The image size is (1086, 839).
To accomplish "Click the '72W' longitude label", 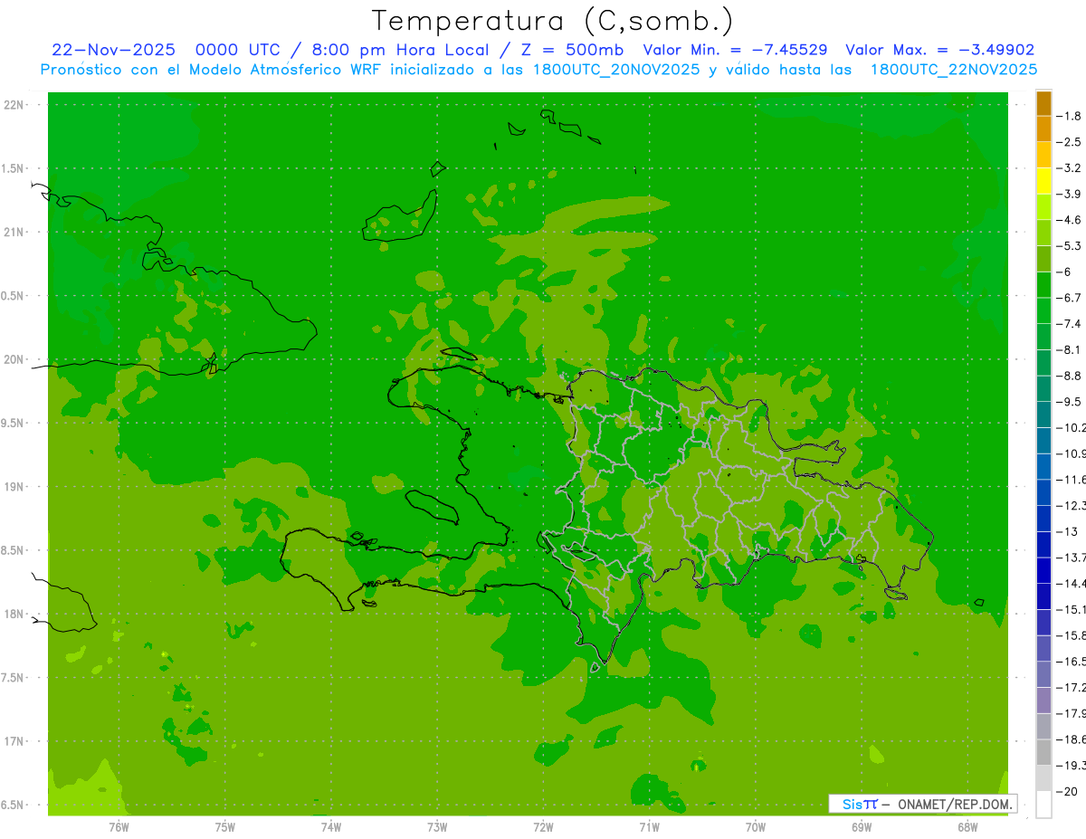I will [543, 826].
